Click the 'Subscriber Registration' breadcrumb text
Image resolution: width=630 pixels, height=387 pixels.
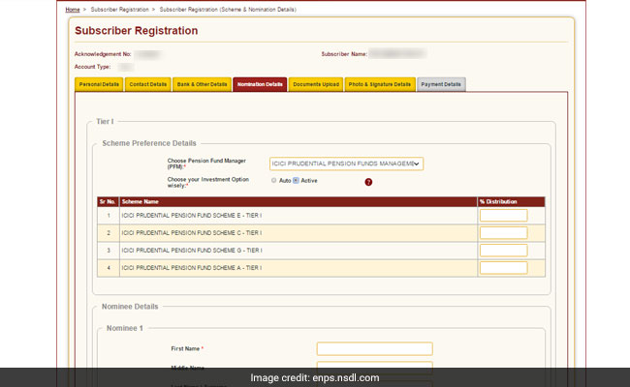[x=120, y=10]
